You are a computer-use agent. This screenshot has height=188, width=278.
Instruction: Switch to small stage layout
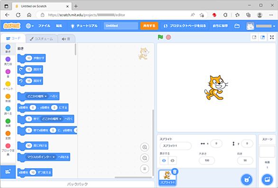(254, 37)
